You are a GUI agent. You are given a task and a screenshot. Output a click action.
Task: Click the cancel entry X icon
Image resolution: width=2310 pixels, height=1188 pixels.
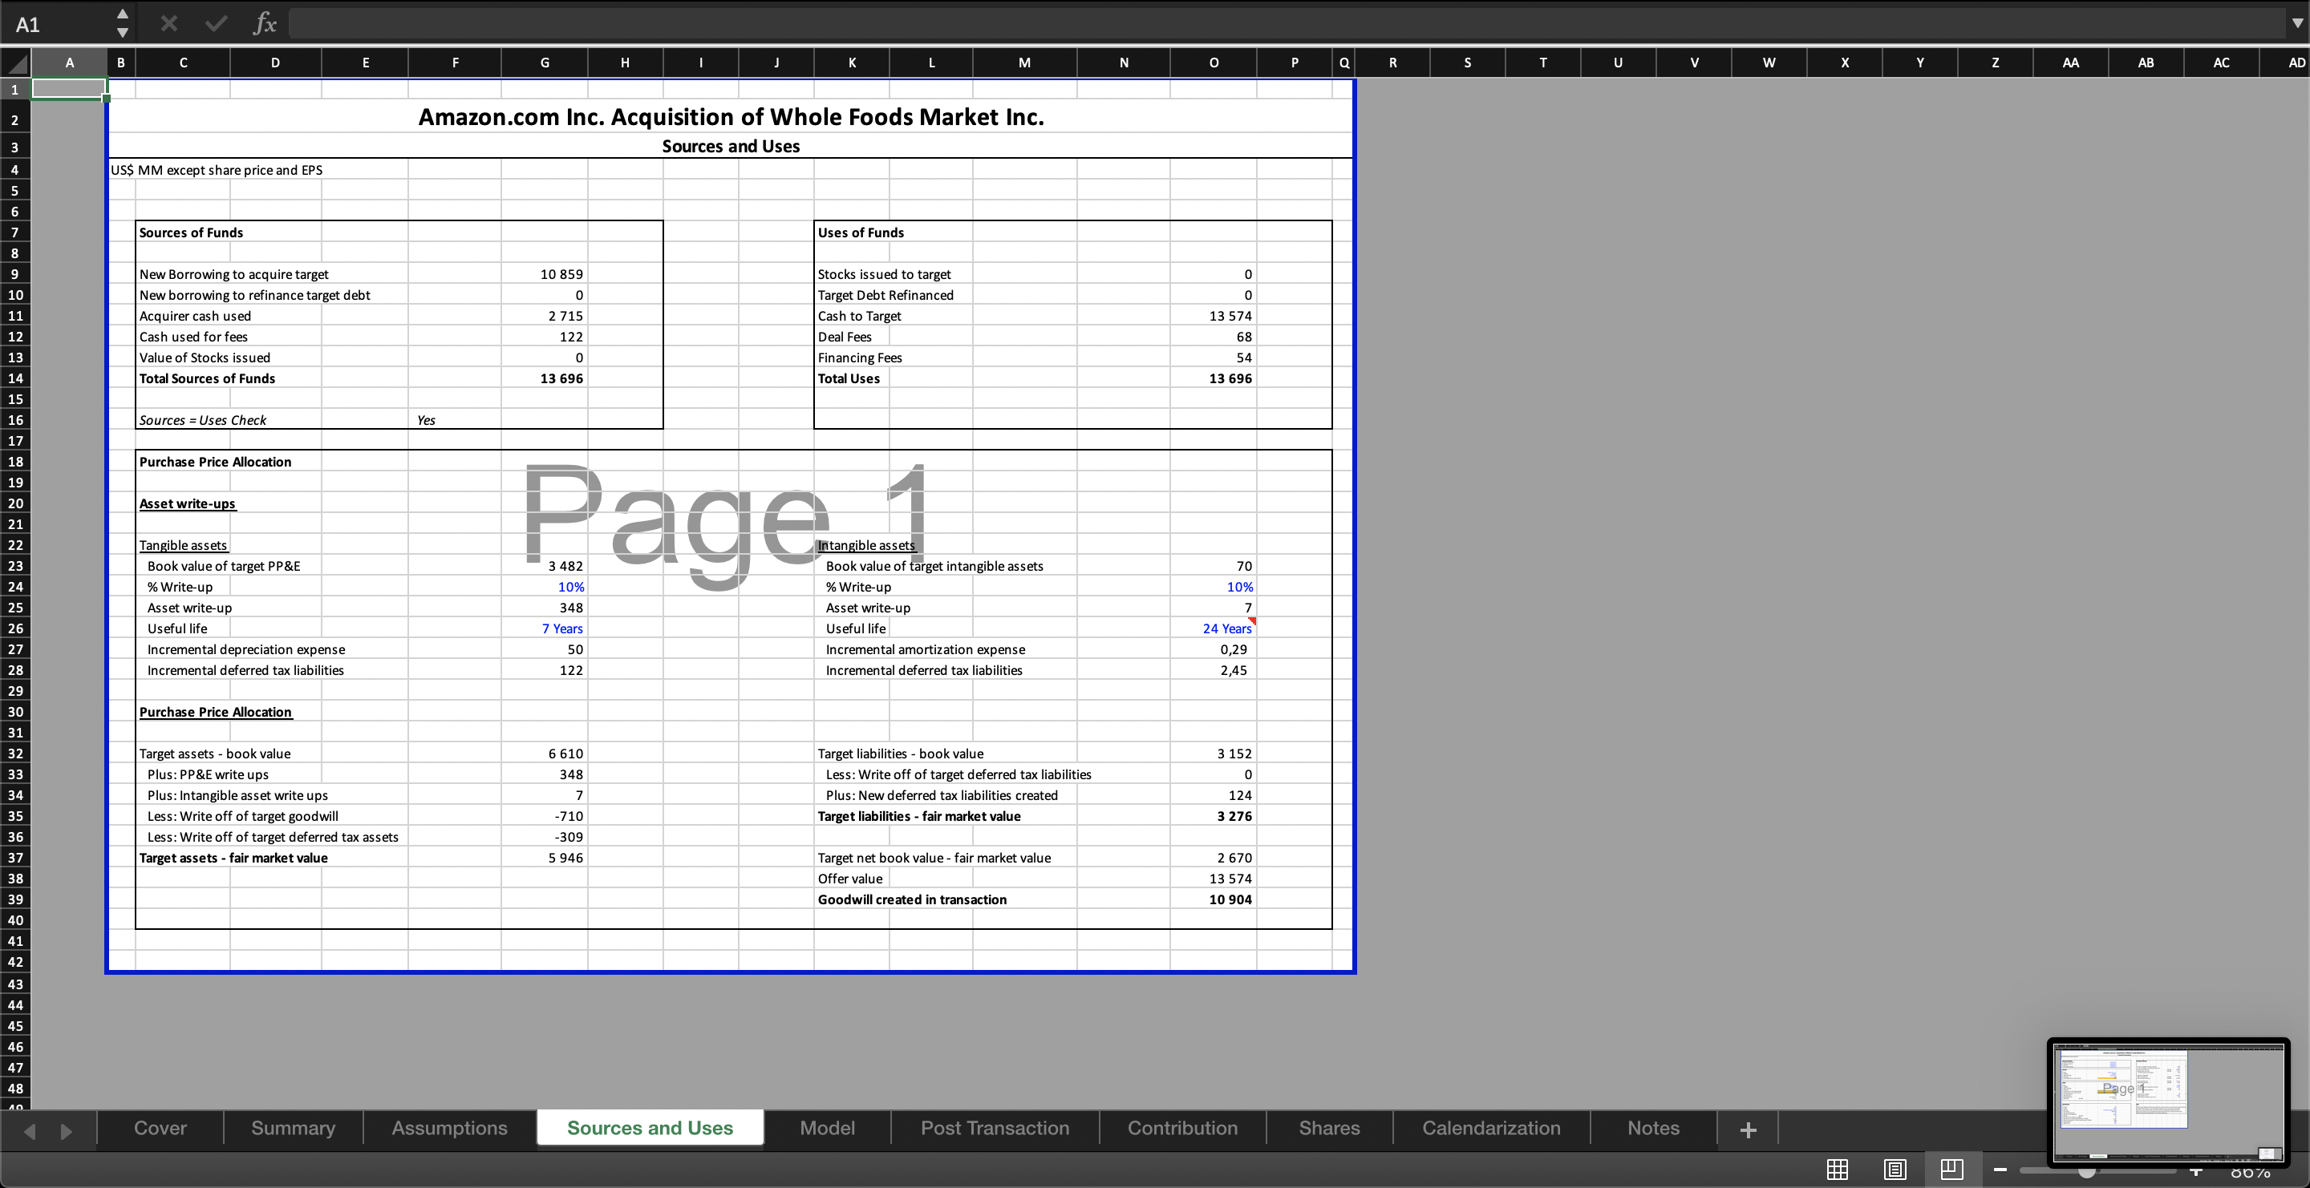click(x=168, y=23)
